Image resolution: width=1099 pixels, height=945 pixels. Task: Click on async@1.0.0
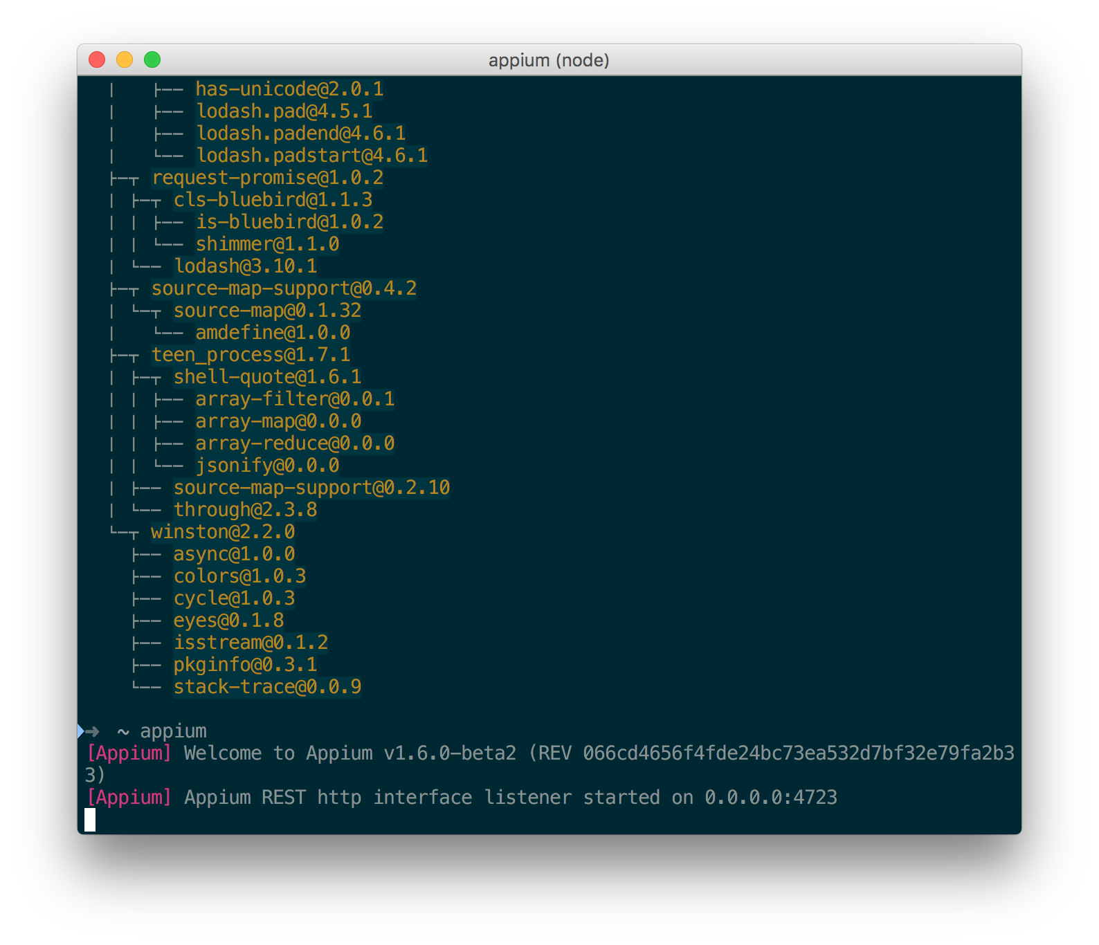pyautogui.click(x=235, y=554)
